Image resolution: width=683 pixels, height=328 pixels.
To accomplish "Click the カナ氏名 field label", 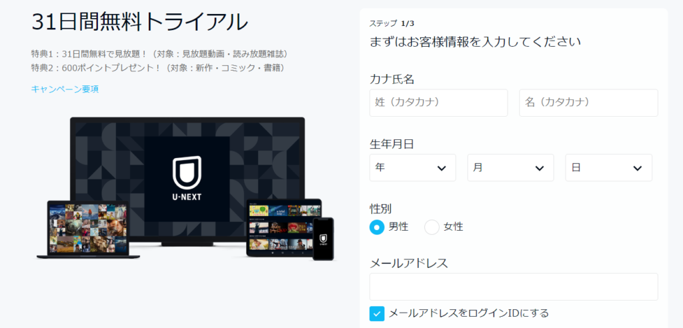I will pyautogui.click(x=392, y=79).
